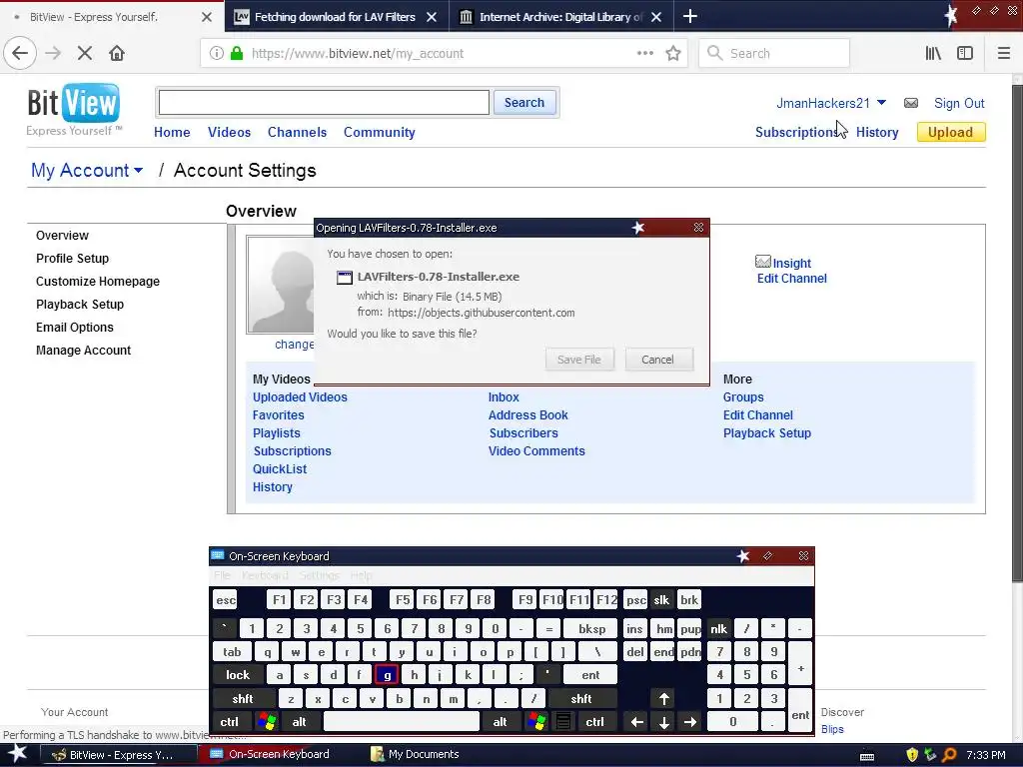Open the Community navigation item

pos(379,133)
